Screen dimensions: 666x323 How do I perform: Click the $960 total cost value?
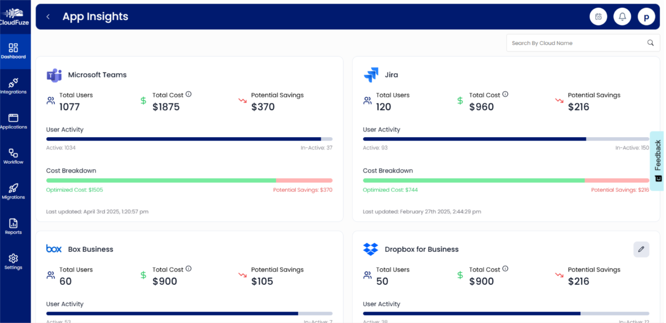pos(481,107)
